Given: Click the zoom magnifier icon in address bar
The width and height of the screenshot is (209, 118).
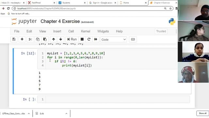Looking at the screenshot, I should tap(165, 9).
